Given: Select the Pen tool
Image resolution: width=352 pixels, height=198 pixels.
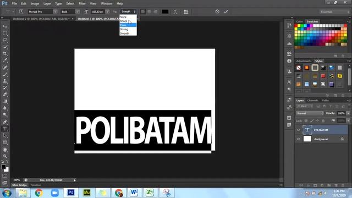Looking at the screenshot, I should coord(5,122).
